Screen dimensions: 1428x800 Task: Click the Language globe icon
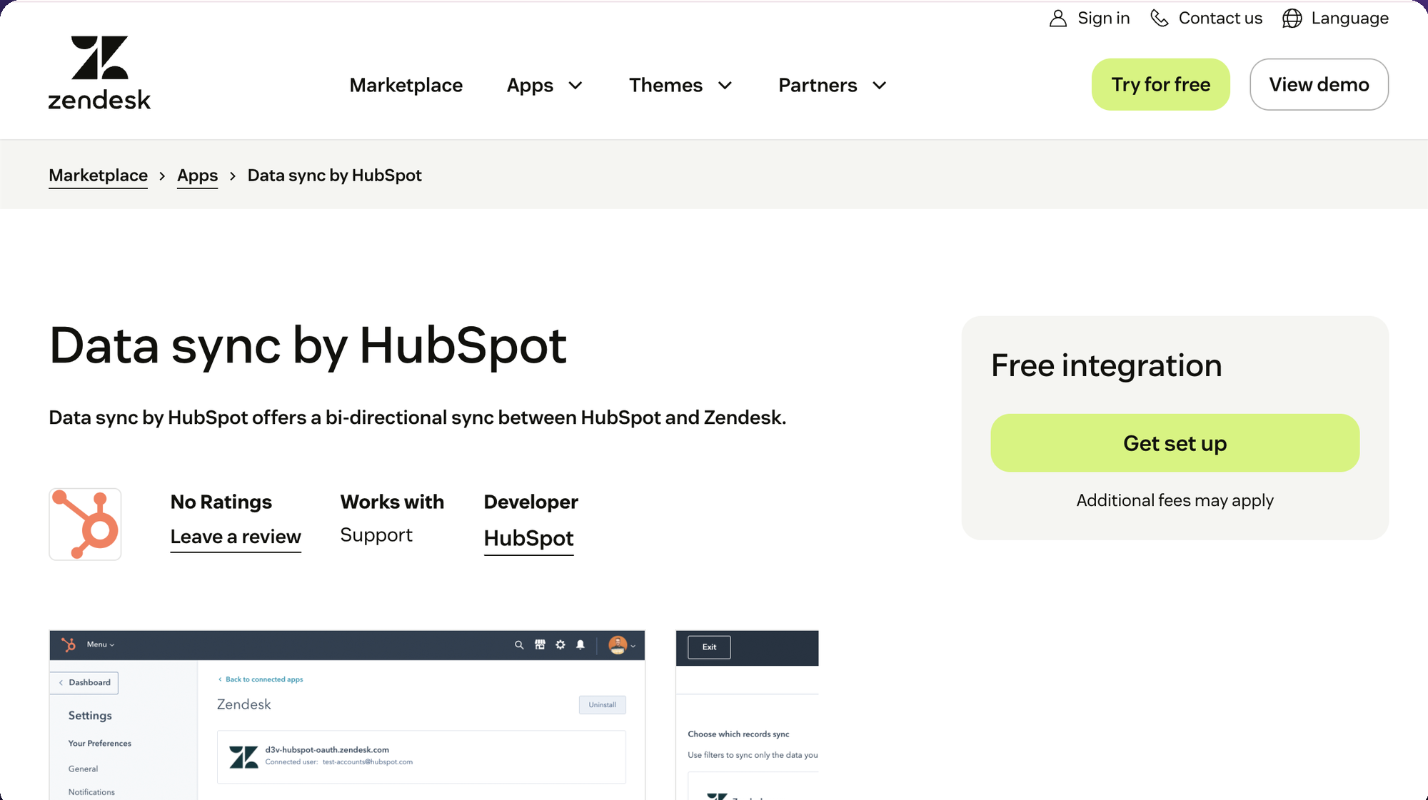[1292, 18]
